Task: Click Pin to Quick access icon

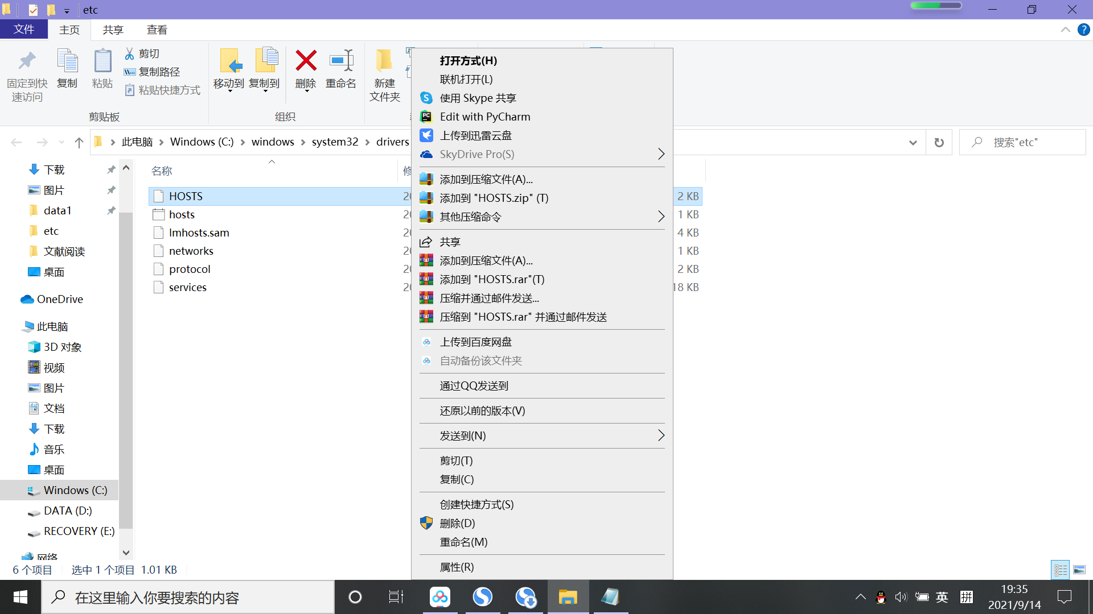Action: coord(27,61)
